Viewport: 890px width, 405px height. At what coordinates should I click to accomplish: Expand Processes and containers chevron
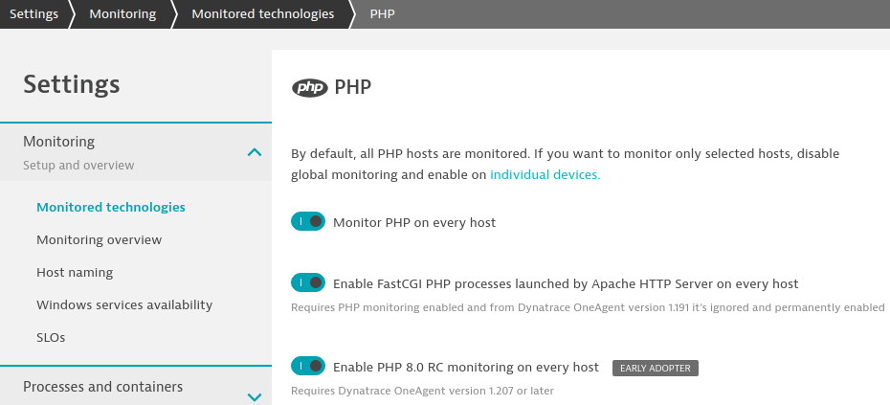[x=255, y=396]
